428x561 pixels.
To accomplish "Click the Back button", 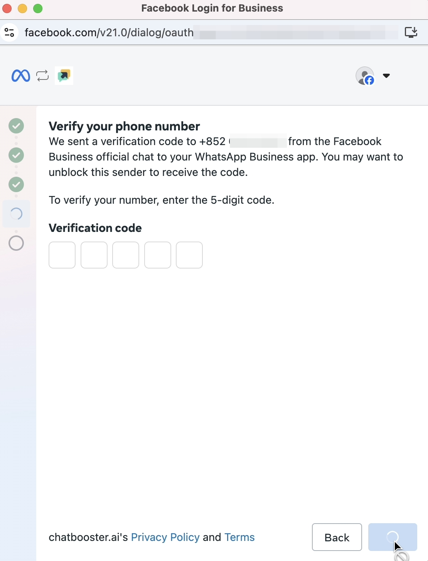I will point(337,537).
